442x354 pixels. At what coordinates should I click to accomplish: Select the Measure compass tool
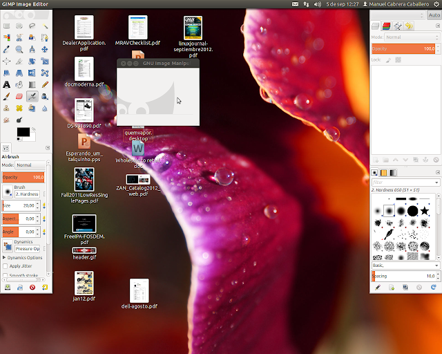32,49
